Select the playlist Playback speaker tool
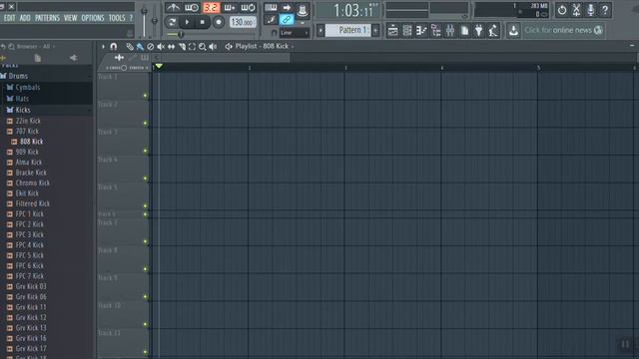Viewport: 639px width, 359px height. [x=213, y=47]
